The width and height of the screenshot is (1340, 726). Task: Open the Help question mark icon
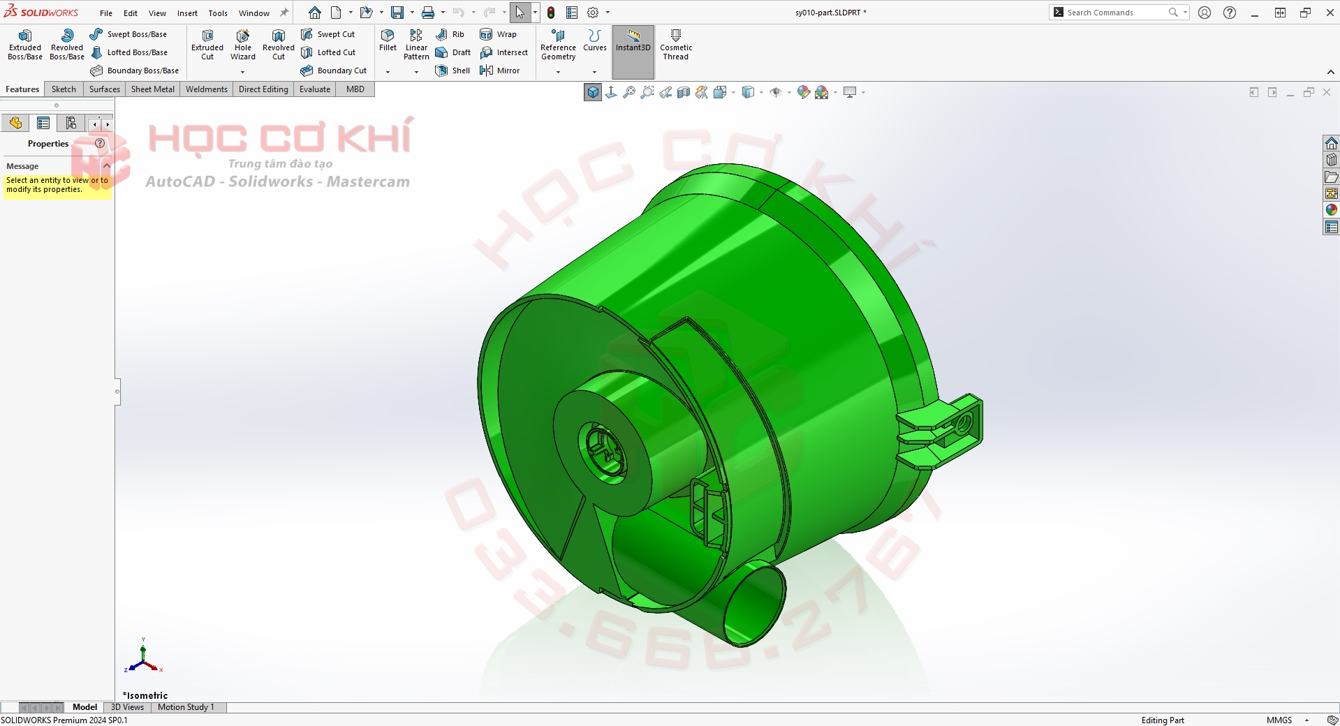1230,13
